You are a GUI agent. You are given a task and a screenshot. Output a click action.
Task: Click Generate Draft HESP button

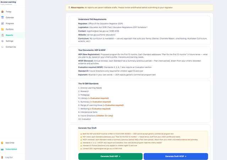(x=176, y=156)
